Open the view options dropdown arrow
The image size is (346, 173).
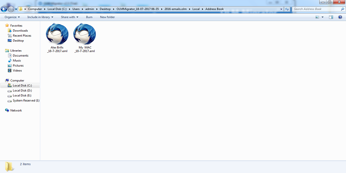(x=322, y=17)
